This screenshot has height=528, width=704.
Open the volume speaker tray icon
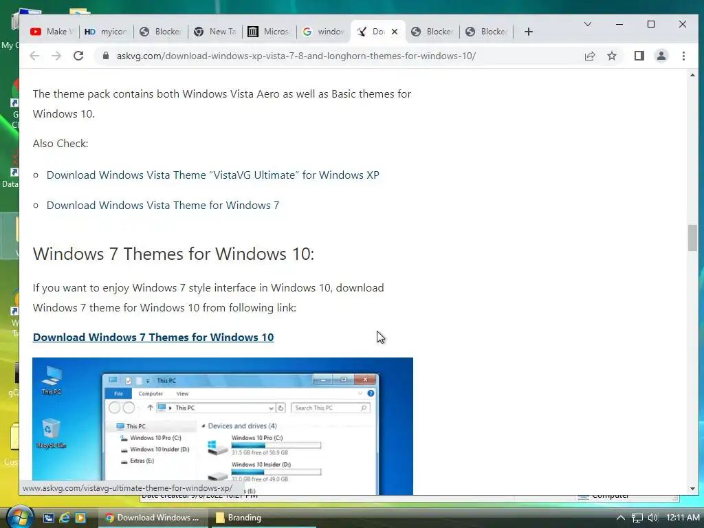point(653,518)
